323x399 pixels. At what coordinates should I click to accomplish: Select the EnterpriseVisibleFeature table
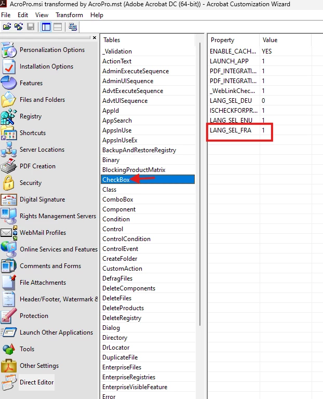[x=148, y=387]
